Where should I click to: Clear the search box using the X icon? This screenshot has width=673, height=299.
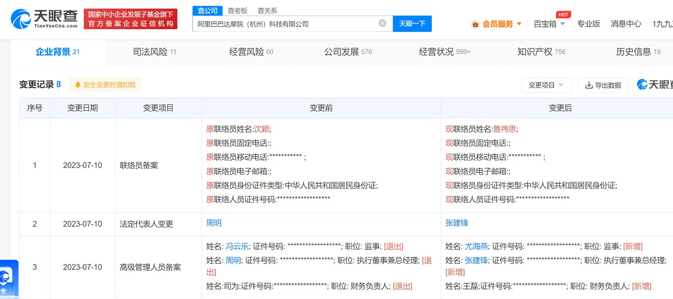coord(382,23)
